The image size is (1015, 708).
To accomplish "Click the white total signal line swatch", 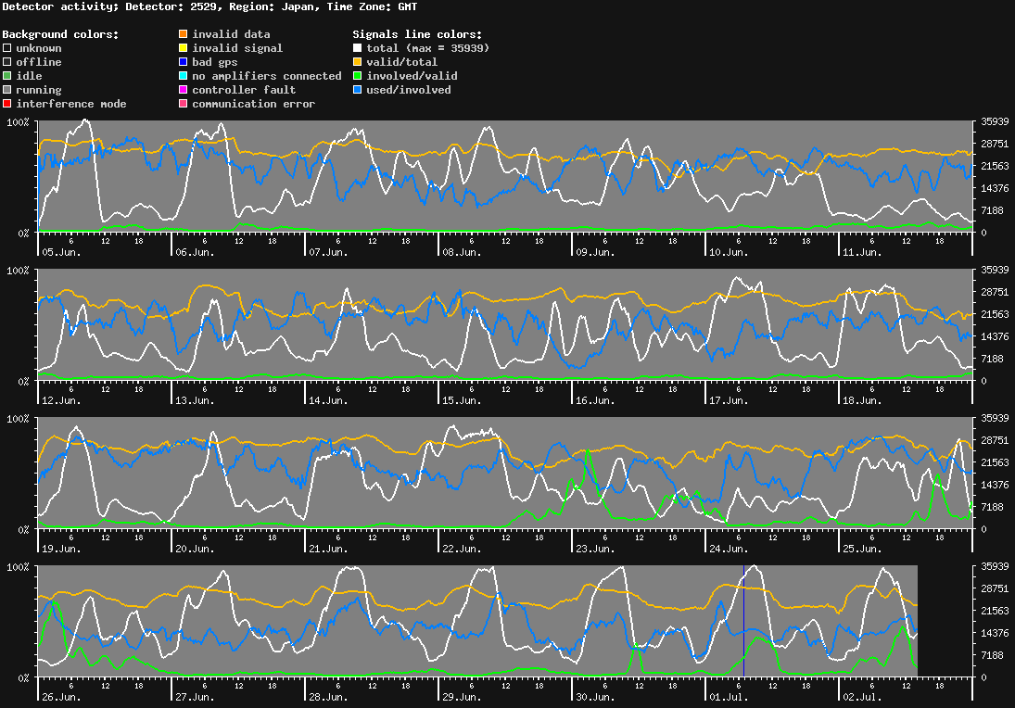I will (x=357, y=48).
